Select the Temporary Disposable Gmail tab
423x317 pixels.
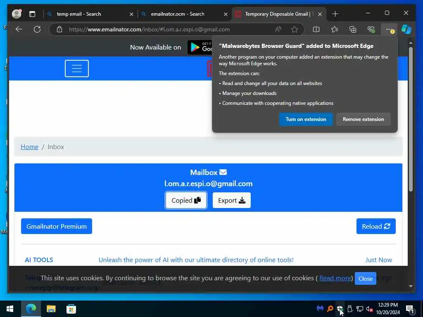click(x=279, y=14)
